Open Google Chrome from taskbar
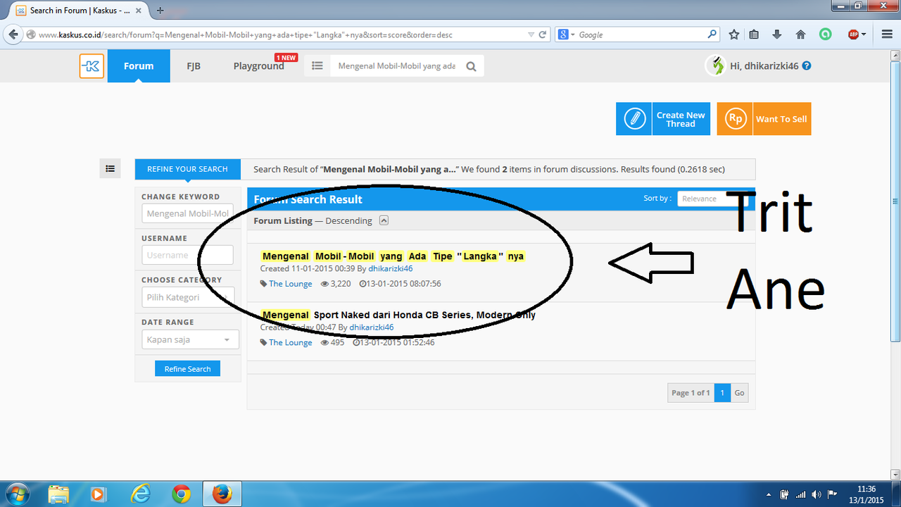This screenshot has height=507, width=901. click(182, 494)
